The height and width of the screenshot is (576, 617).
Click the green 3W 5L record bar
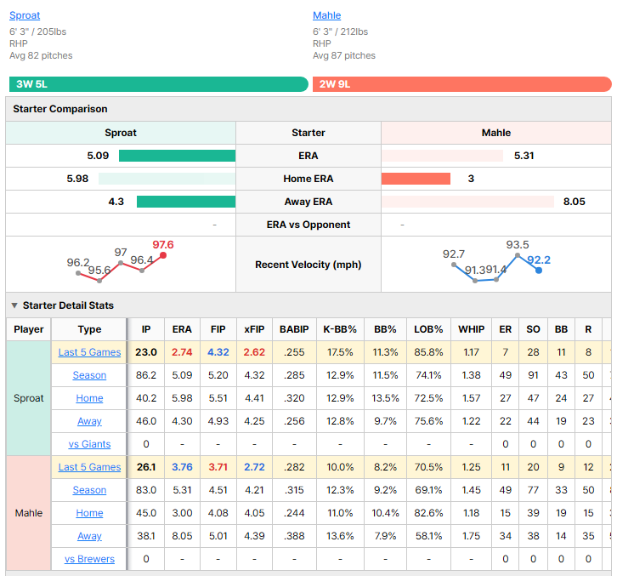tap(159, 84)
